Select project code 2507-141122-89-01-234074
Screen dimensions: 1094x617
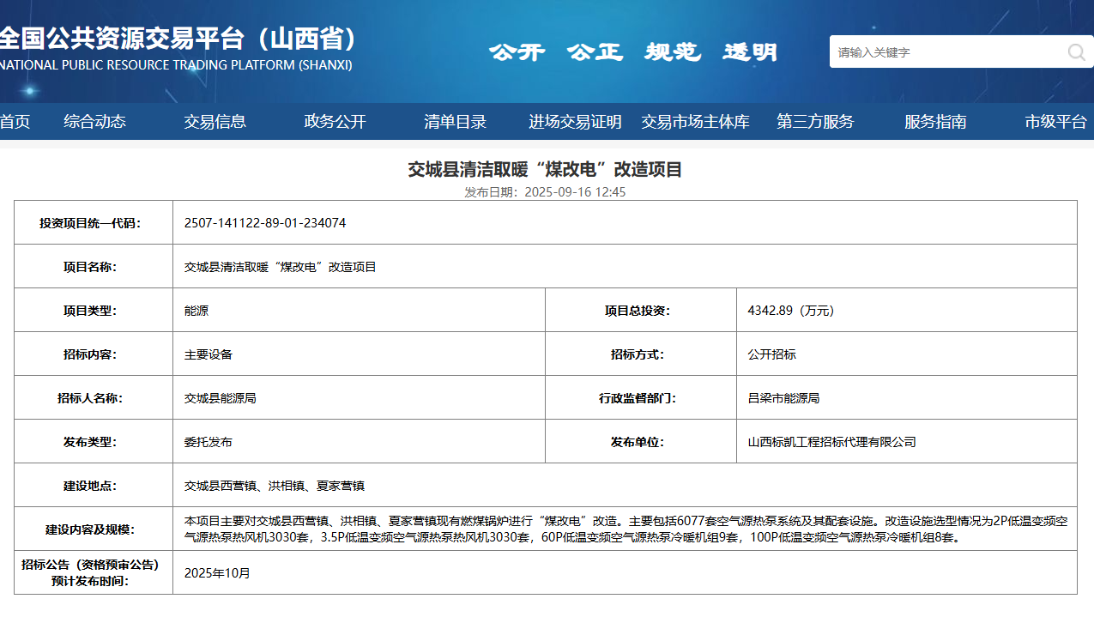coord(265,222)
